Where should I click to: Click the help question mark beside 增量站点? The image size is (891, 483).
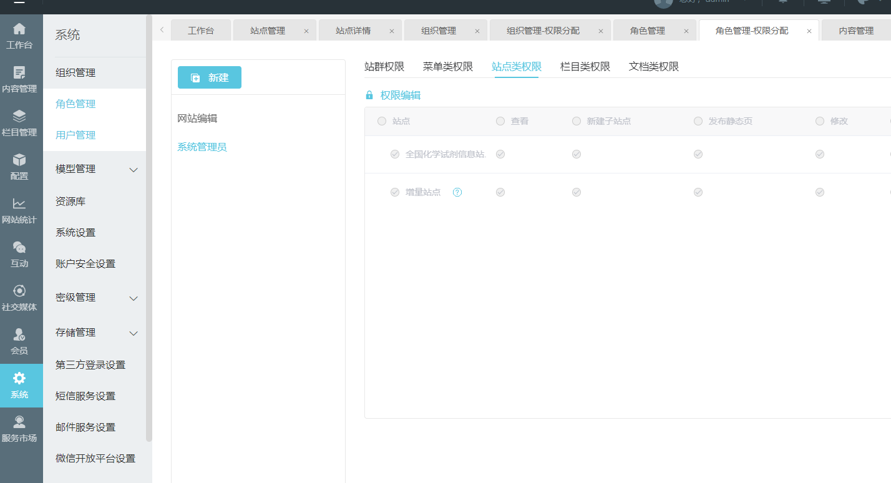(457, 192)
